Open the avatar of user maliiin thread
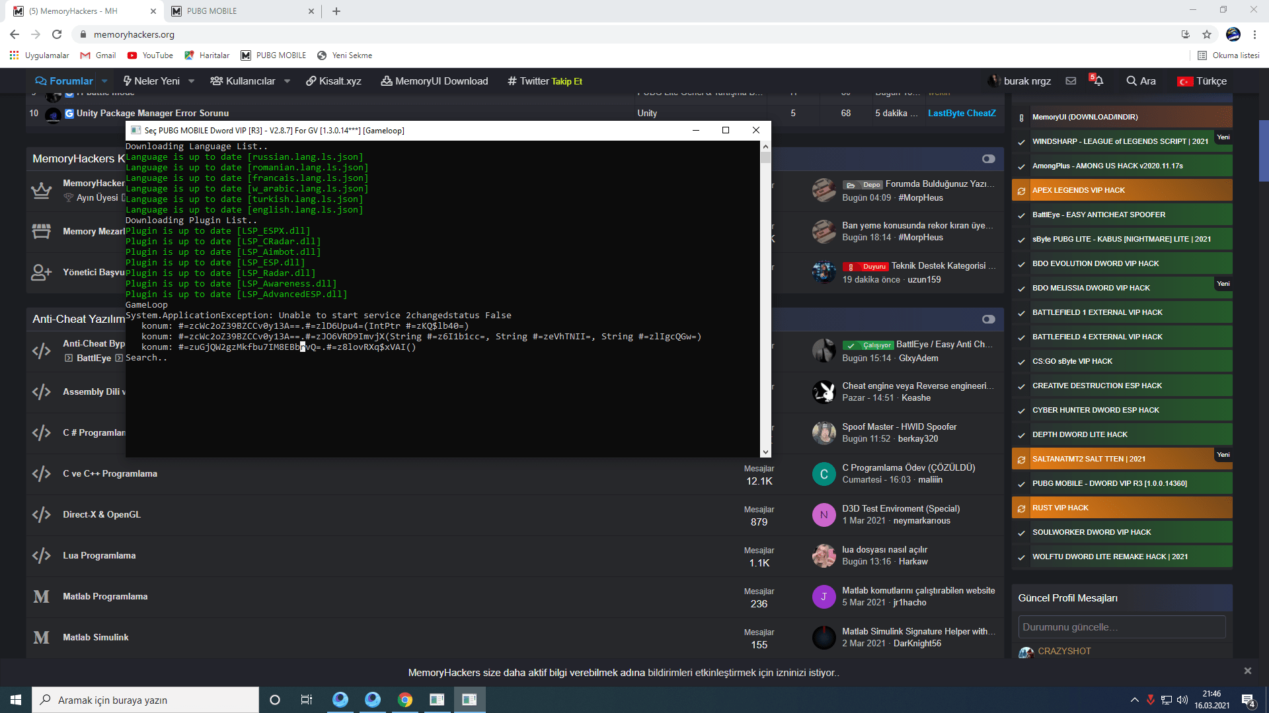This screenshot has width=1269, height=713. tap(824, 474)
